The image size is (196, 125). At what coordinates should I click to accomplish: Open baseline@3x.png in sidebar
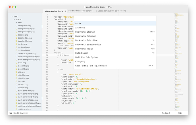coord(25,41)
